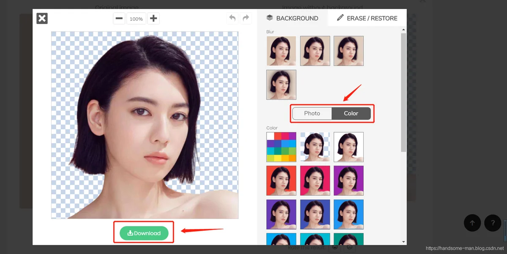Viewport: 507px width, 254px height.
Task: Apply the deep violet background color
Action: point(281,214)
